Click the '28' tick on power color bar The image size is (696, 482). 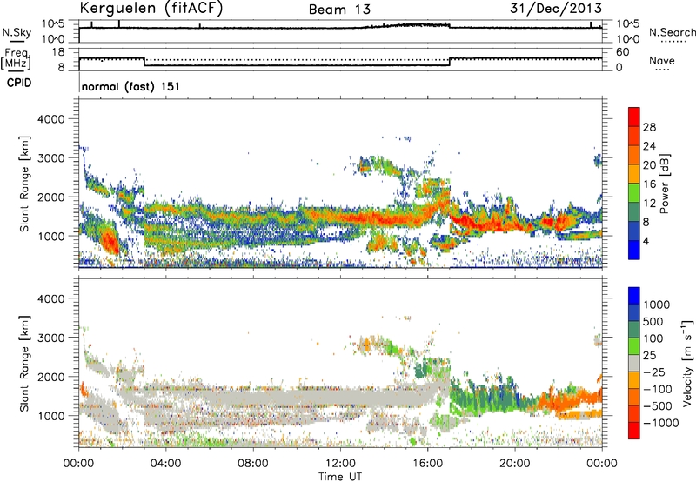649,127
